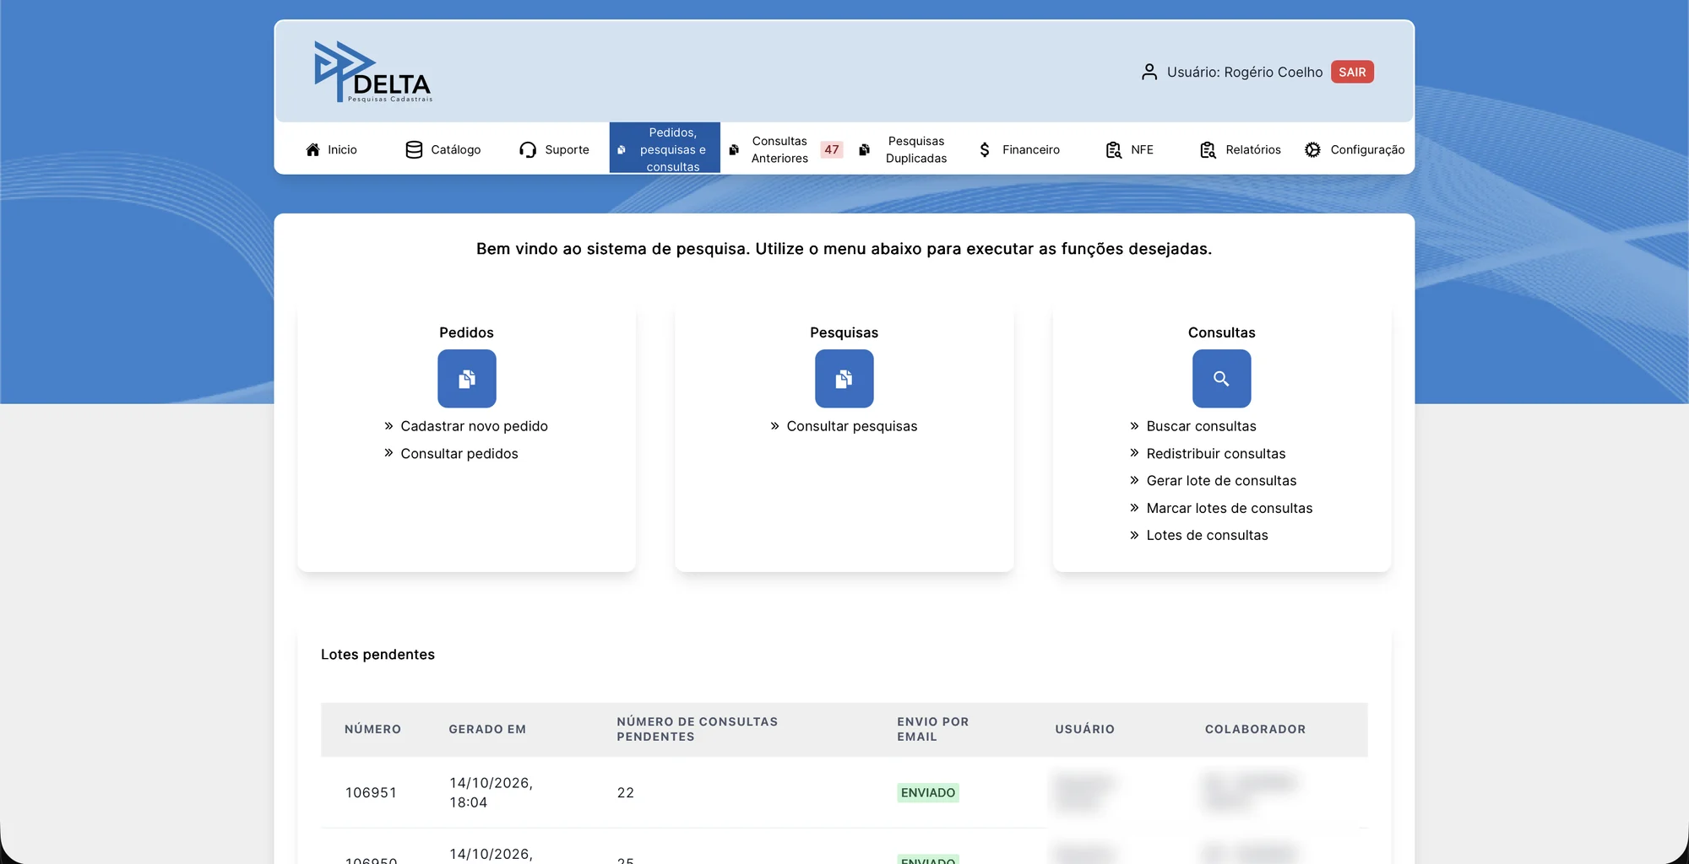Open the Relatórios menu item
Viewport: 1689px width, 864px height.
coord(1253,149)
